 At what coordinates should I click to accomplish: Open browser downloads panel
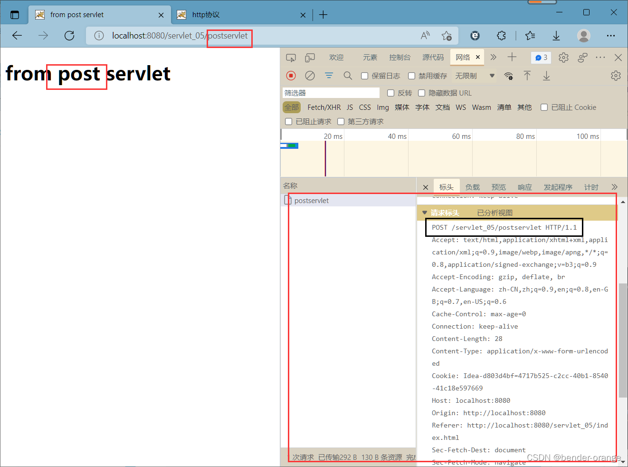click(556, 36)
